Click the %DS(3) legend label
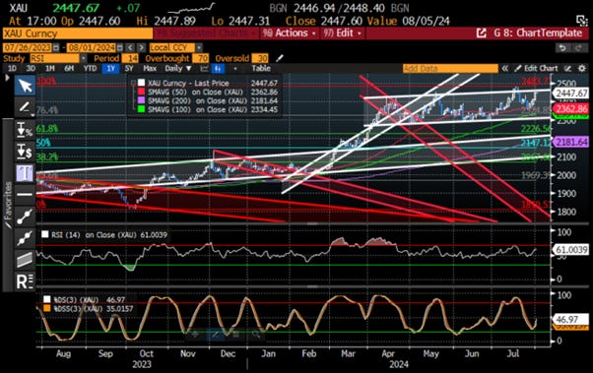This screenshot has width=593, height=373. pyautogui.click(x=76, y=300)
